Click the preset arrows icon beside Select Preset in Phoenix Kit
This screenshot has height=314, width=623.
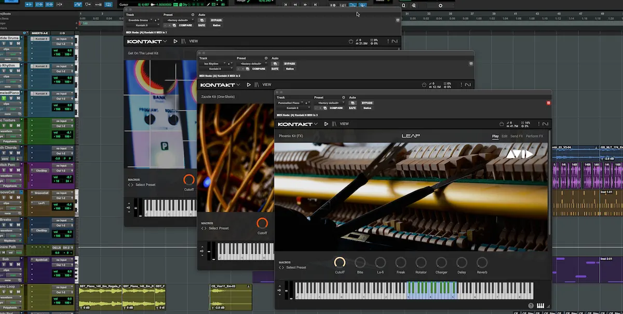[281, 268]
